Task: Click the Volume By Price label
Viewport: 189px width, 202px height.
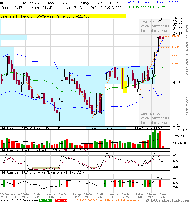Action: (x=100, y=128)
